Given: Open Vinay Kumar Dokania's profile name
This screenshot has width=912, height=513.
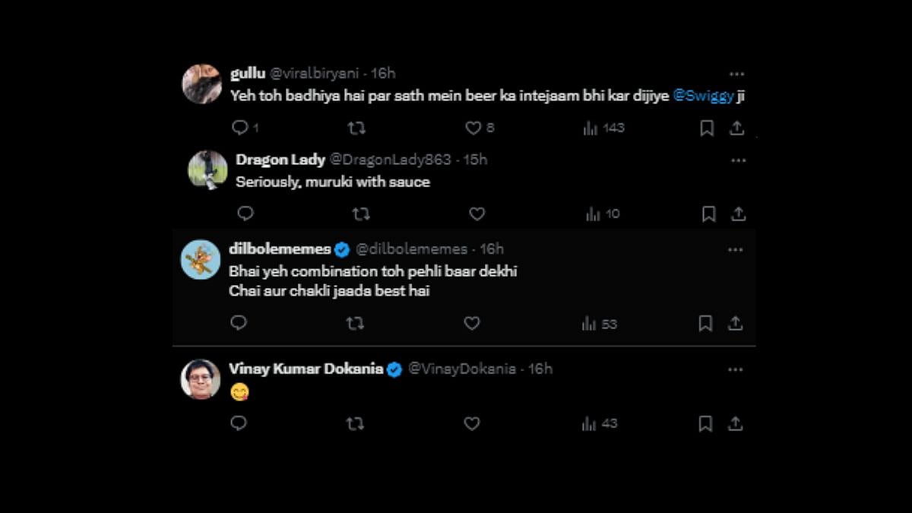Looking at the screenshot, I should click(306, 369).
